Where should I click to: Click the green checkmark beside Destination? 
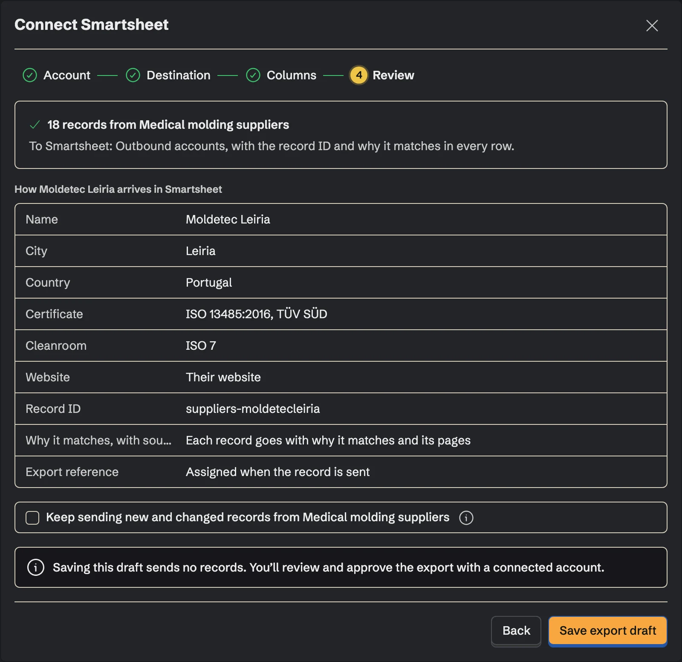click(x=133, y=75)
